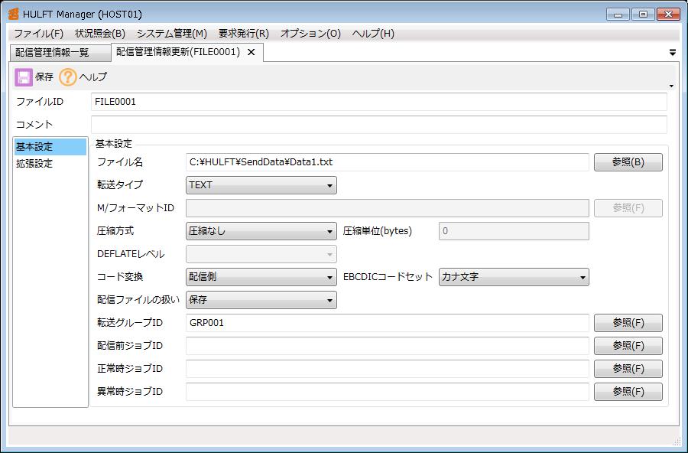688x453 pixels.
Task: Select 拡張設定 in the left panel
Action: 34,164
